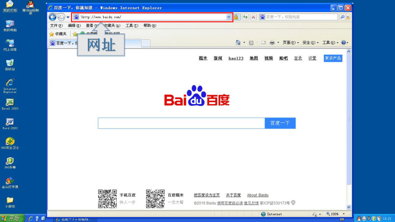395x222 pixels.
Task: Stop page loading with red X icon
Action: pos(253,17)
